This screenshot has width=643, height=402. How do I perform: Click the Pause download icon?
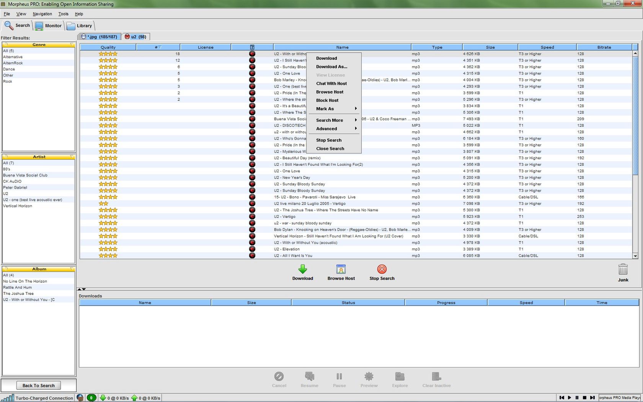(x=339, y=376)
